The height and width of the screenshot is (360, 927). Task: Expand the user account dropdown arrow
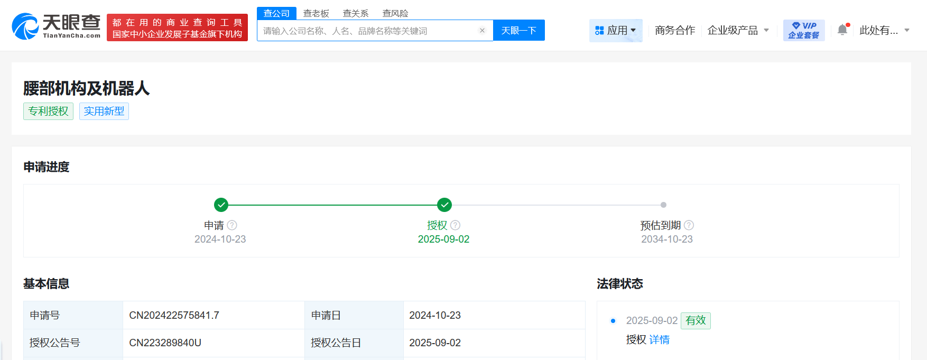point(907,30)
